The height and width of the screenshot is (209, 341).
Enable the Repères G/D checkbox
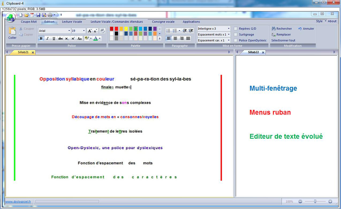tap(236, 29)
